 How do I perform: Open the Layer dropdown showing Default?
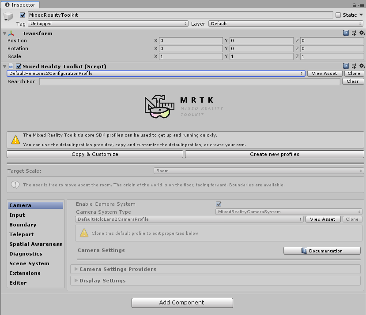click(x=286, y=23)
